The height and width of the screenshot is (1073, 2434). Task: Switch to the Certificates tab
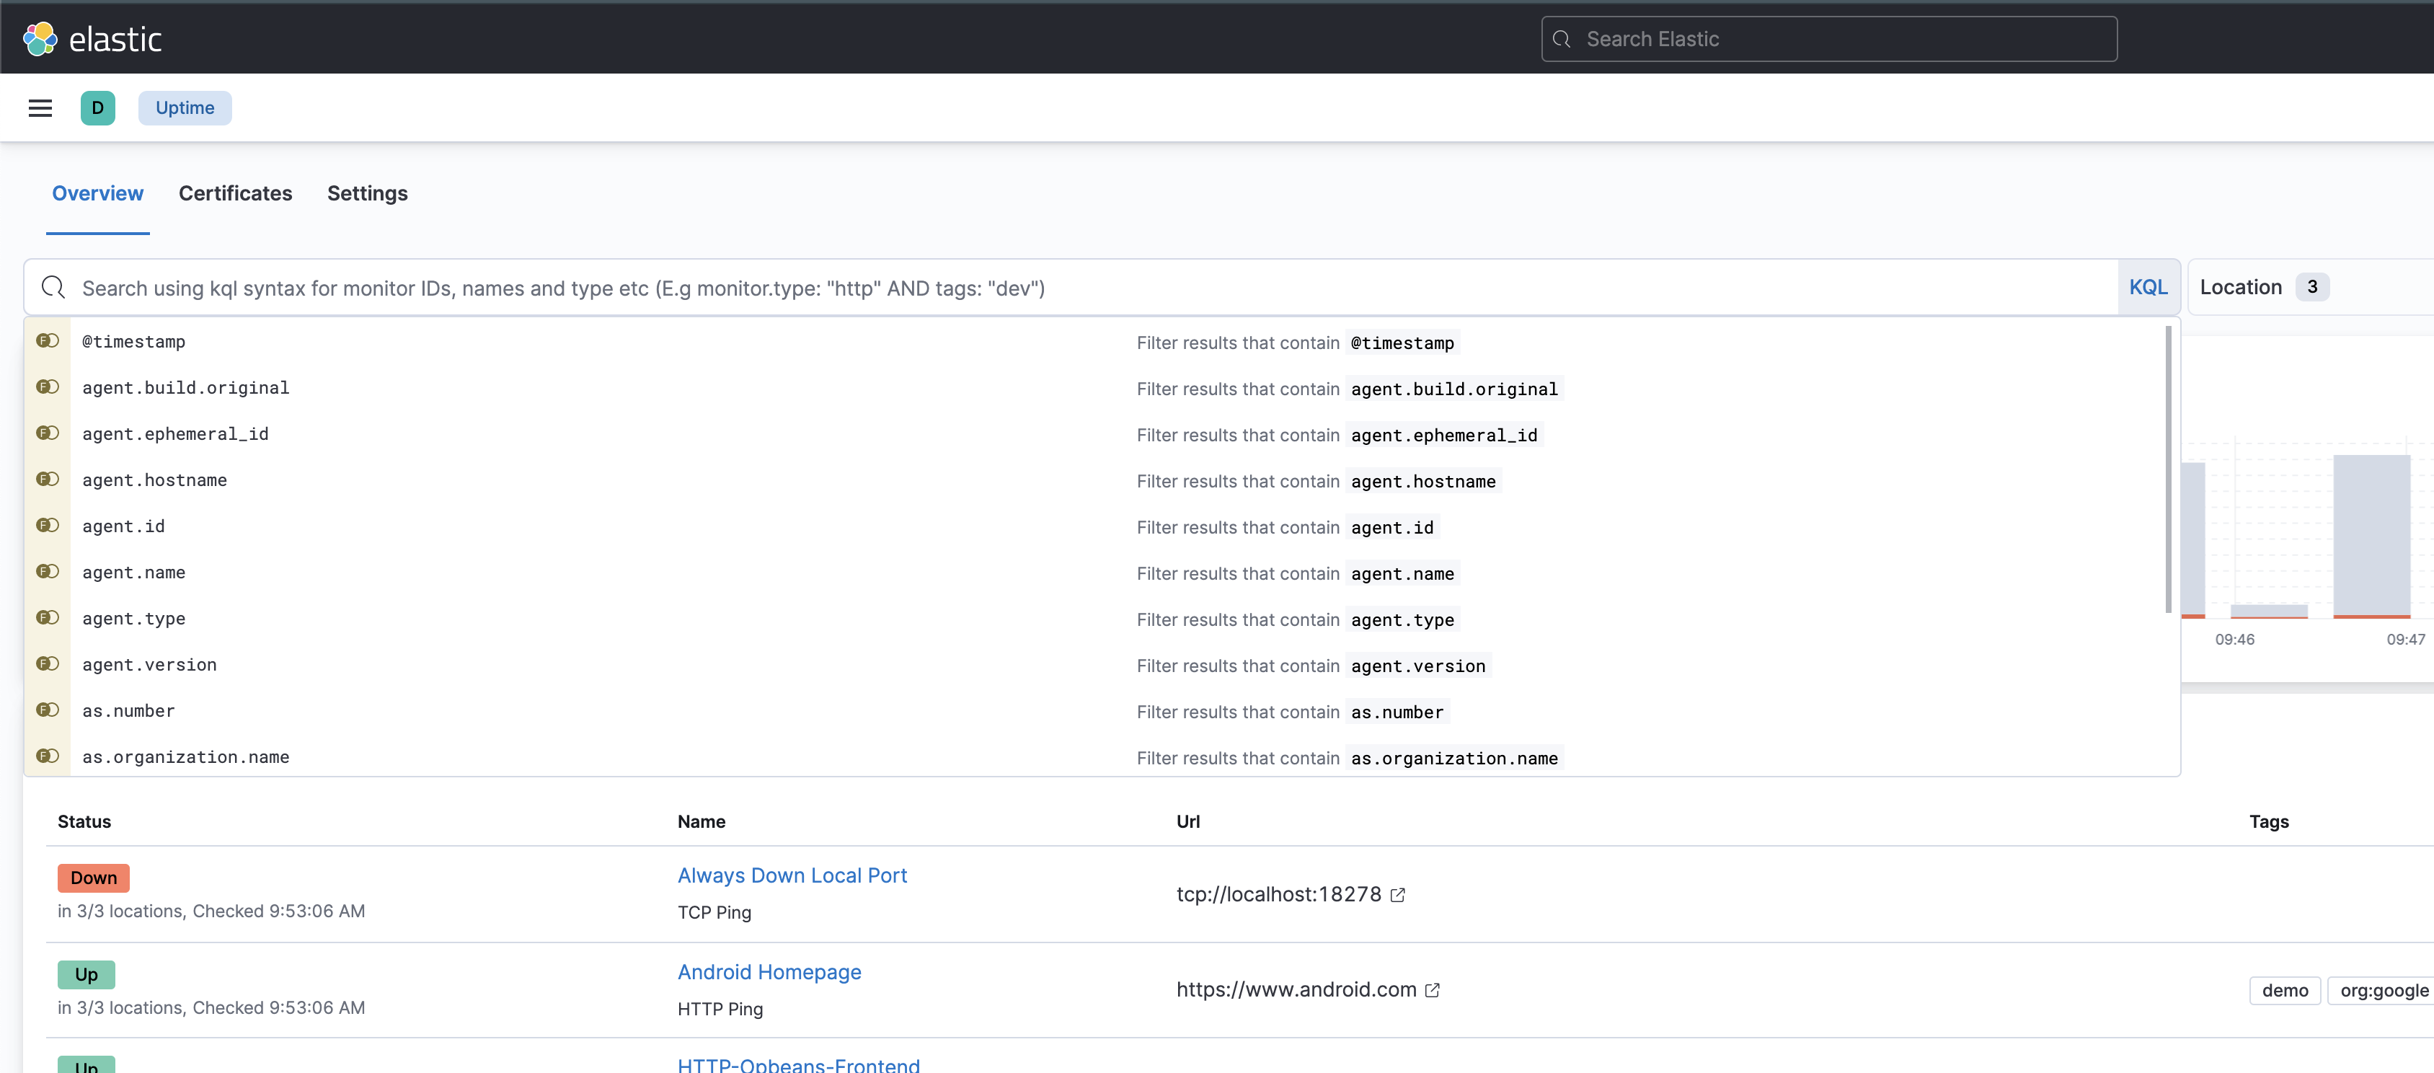pyautogui.click(x=234, y=193)
